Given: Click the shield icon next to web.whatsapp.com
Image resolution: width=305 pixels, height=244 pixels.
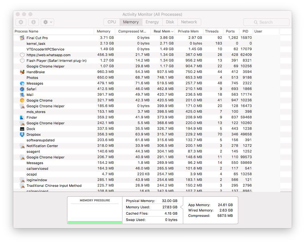Looking at the screenshot, I should (22, 55).
